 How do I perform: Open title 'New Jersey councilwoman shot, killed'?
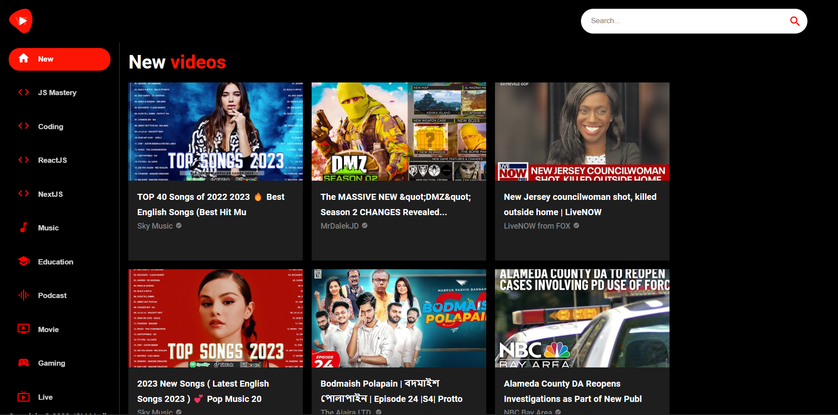click(x=580, y=205)
